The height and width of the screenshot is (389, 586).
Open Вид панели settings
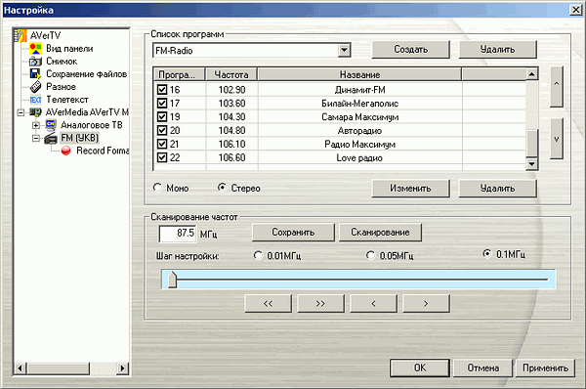pos(69,49)
